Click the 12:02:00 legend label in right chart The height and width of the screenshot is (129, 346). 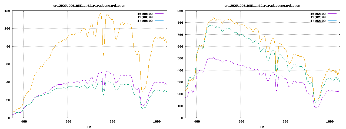pyautogui.click(x=318, y=17)
